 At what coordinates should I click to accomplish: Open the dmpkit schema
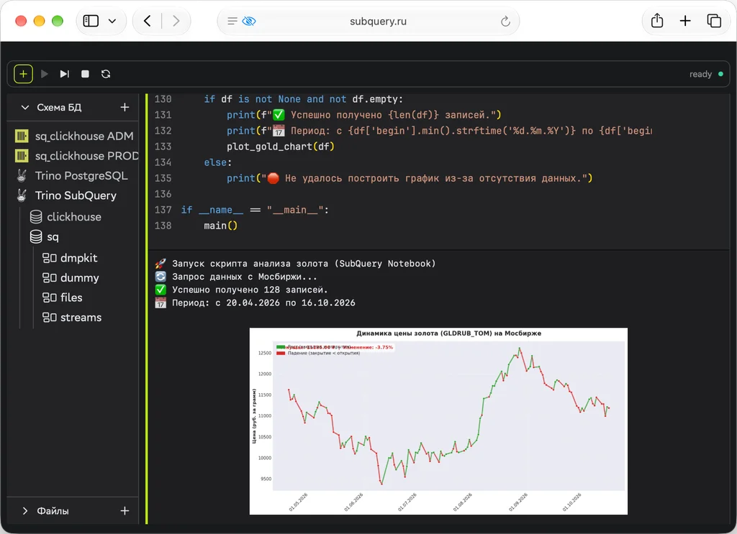(78, 258)
